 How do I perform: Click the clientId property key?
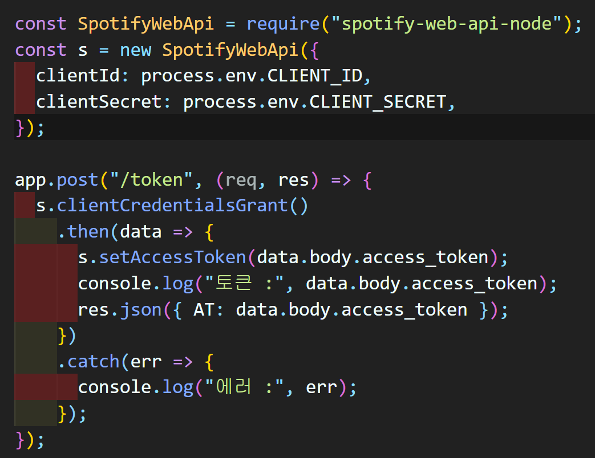(x=78, y=76)
